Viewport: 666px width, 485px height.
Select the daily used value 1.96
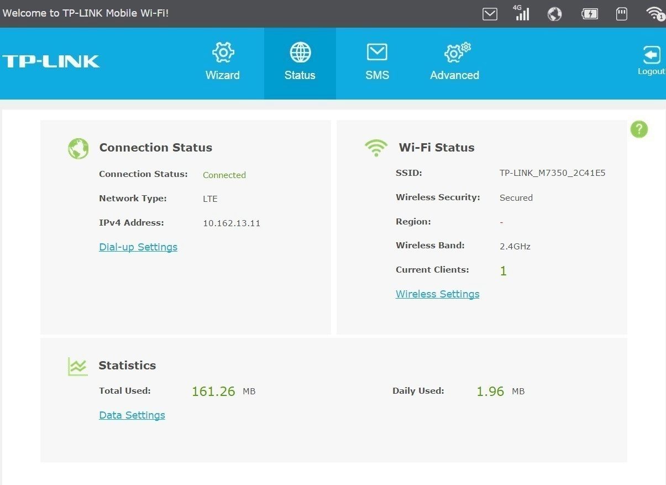490,392
